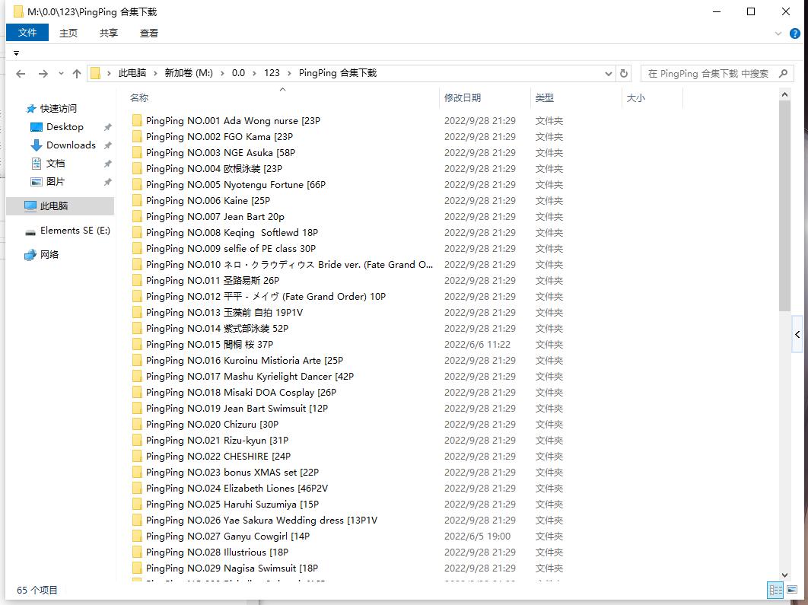
Task: Click the Desktop icon in quick access
Action: 36,127
